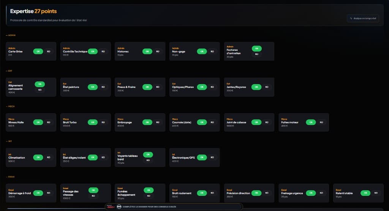This screenshot has height=211, width=389.
Task: Mark Fumées échappement as OK
Action: (x=149, y=190)
